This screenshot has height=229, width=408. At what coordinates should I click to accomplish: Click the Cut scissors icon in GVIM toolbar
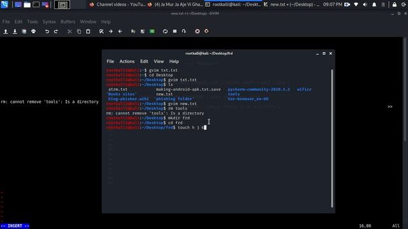(69, 31)
